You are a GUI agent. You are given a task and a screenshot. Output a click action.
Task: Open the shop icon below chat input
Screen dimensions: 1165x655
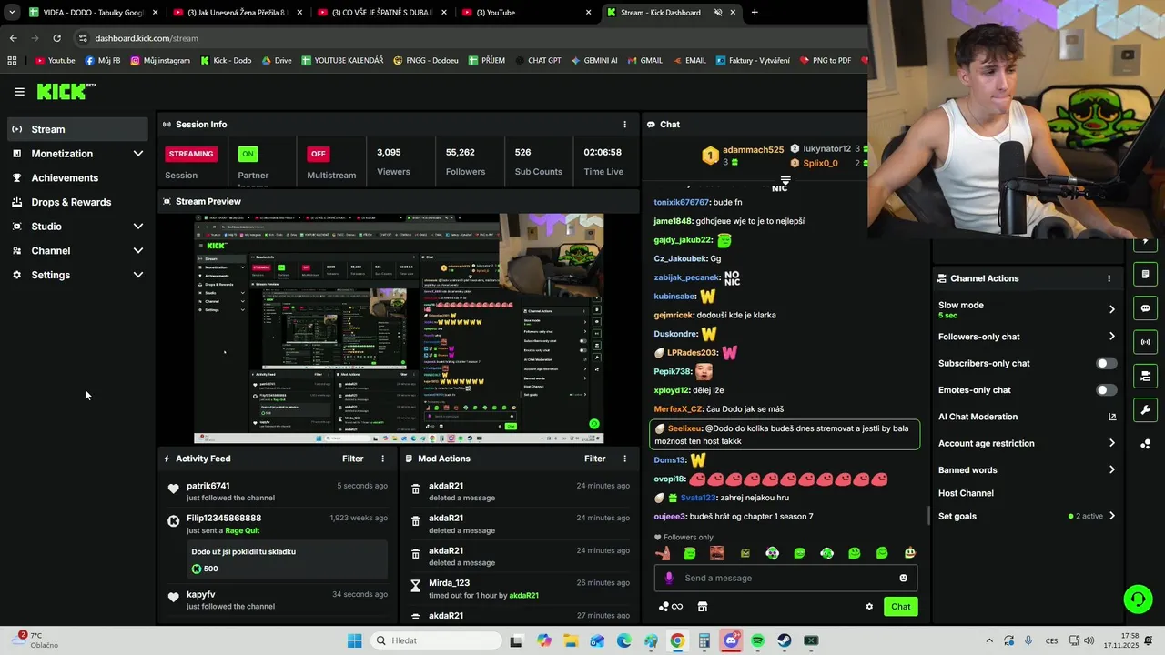pos(703,607)
